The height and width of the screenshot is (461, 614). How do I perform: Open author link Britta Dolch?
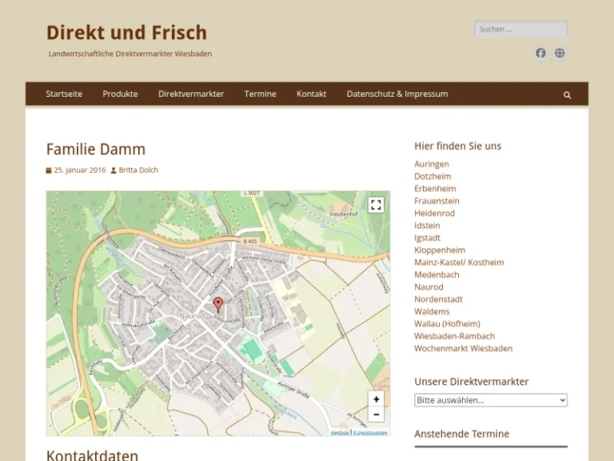138,170
